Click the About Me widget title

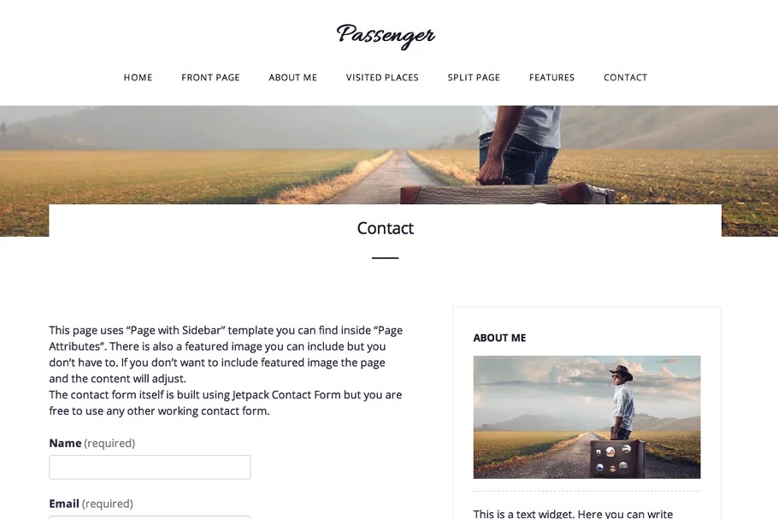click(x=499, y=338)
